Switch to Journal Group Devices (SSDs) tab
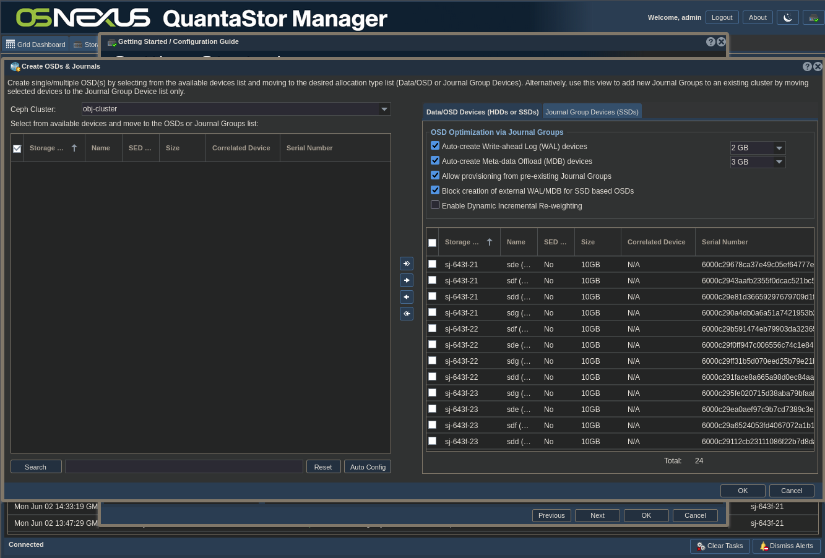Viewport: 825px width, 558px height. pyautogui.click(x=592, y=112)
